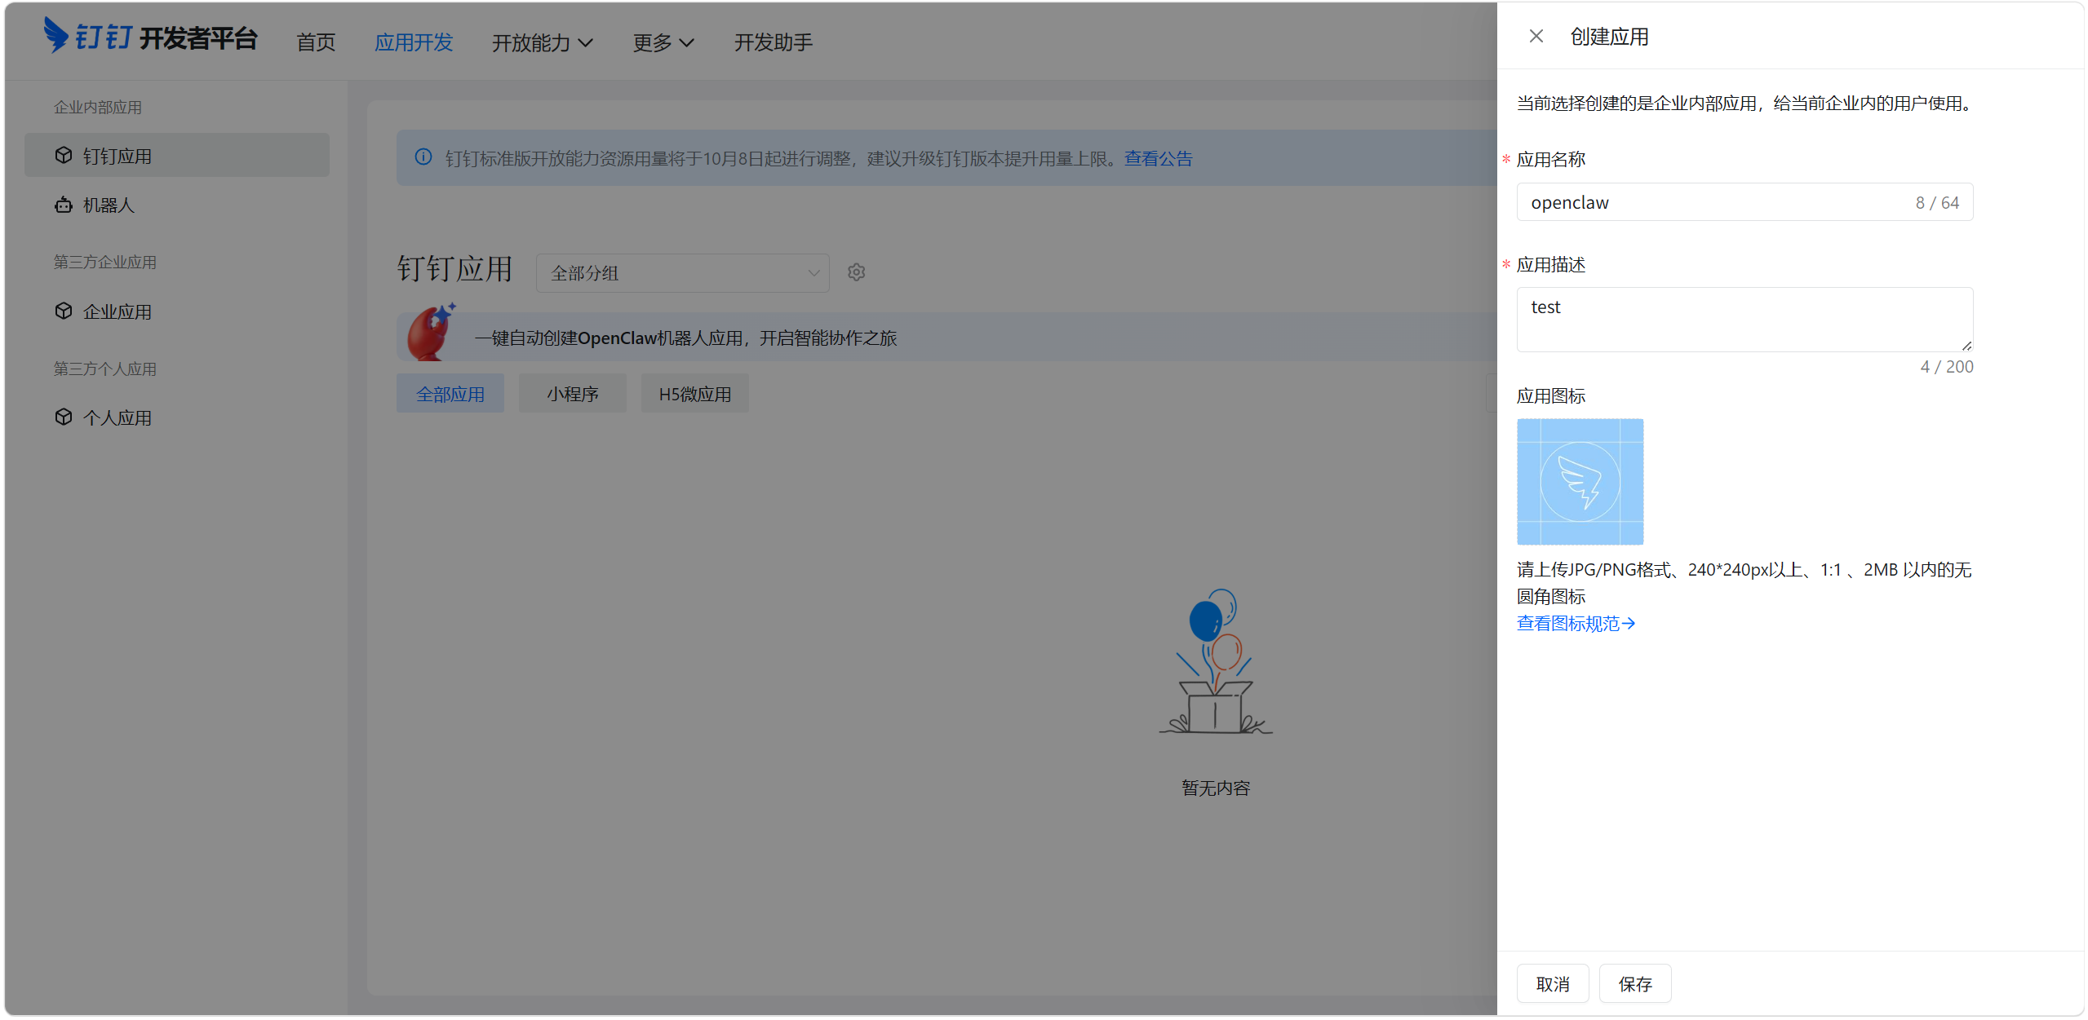2088x1020 pixels.
Task: Click the gear settings icon beside 全部分组
Action: pyautogui.click(x=856, y=272)
